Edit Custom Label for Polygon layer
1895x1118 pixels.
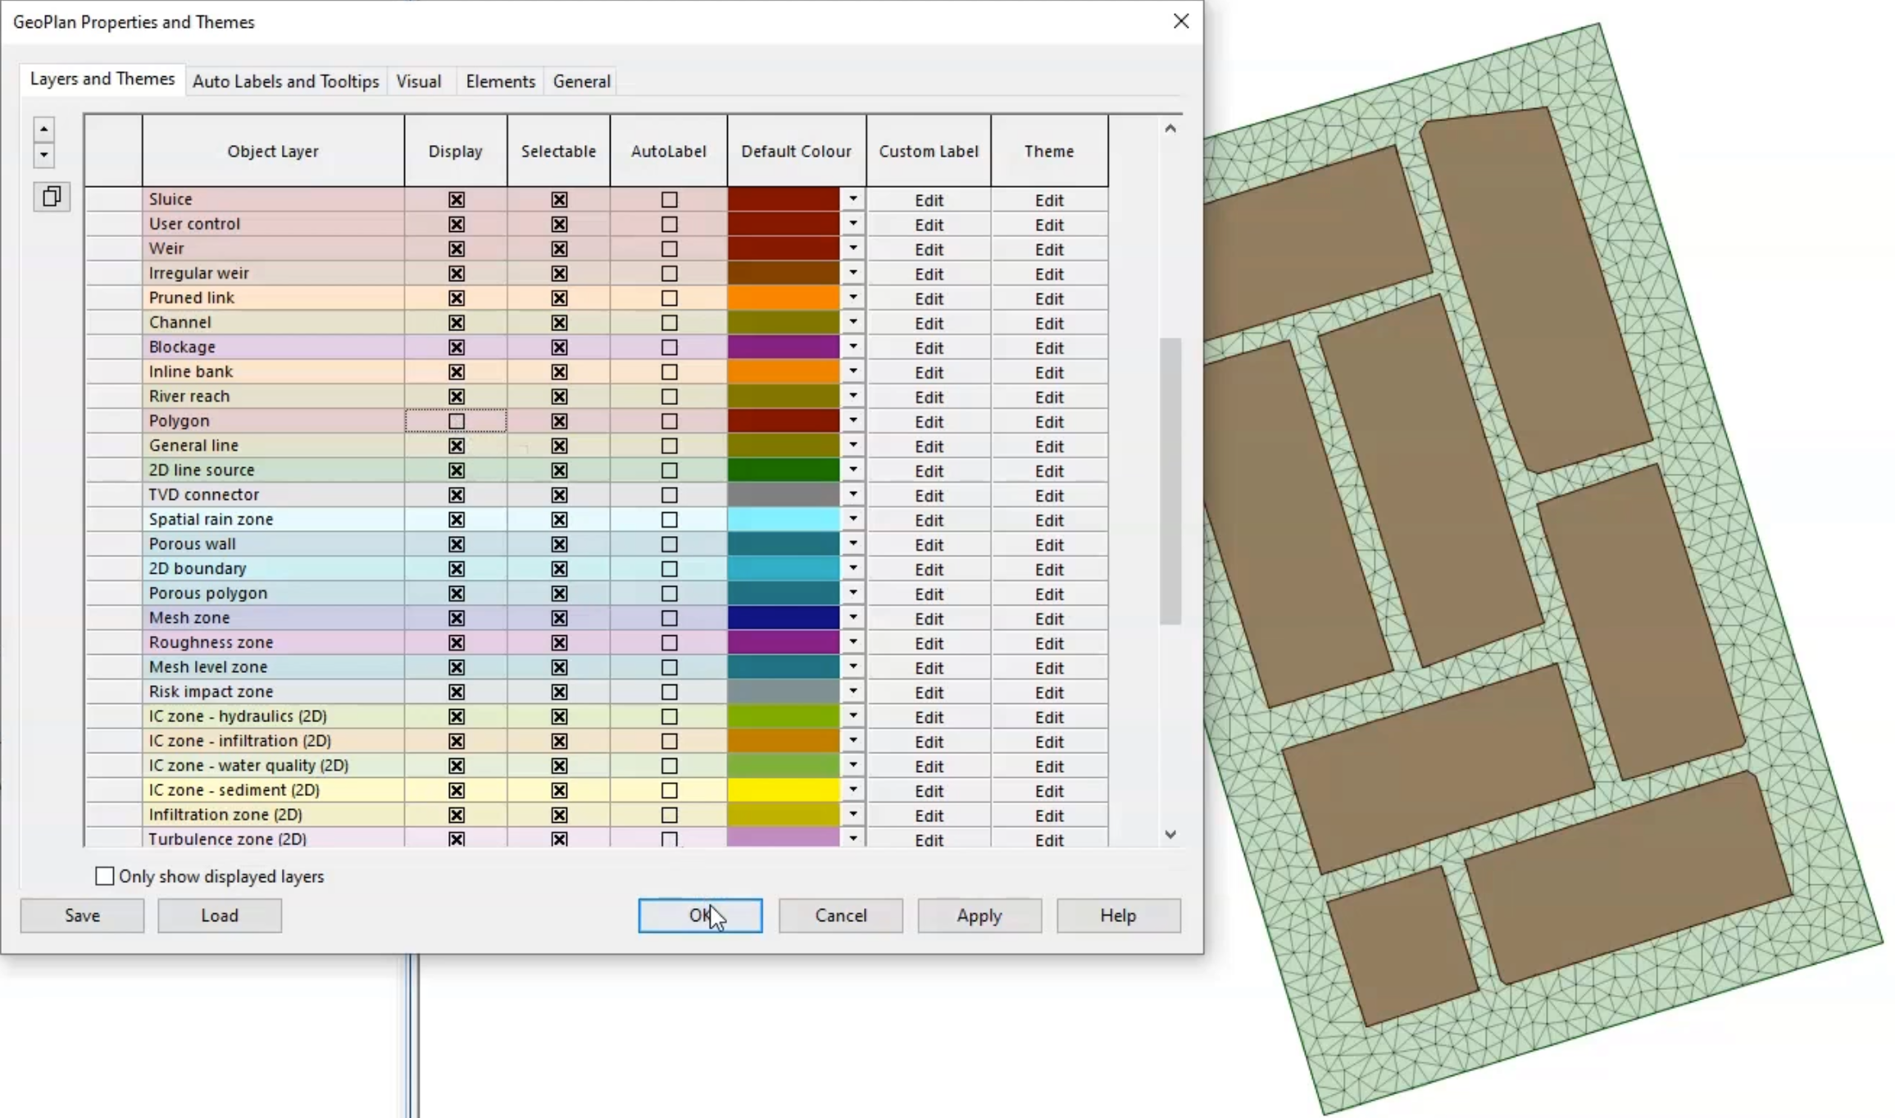click(x=929, y=421)
